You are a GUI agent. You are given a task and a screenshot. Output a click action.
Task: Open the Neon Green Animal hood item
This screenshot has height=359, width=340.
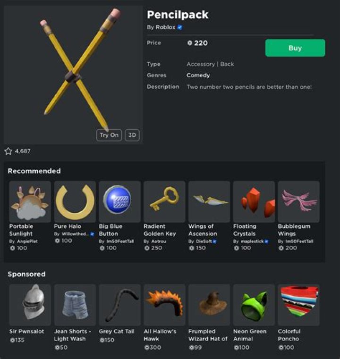click(254, 305)
